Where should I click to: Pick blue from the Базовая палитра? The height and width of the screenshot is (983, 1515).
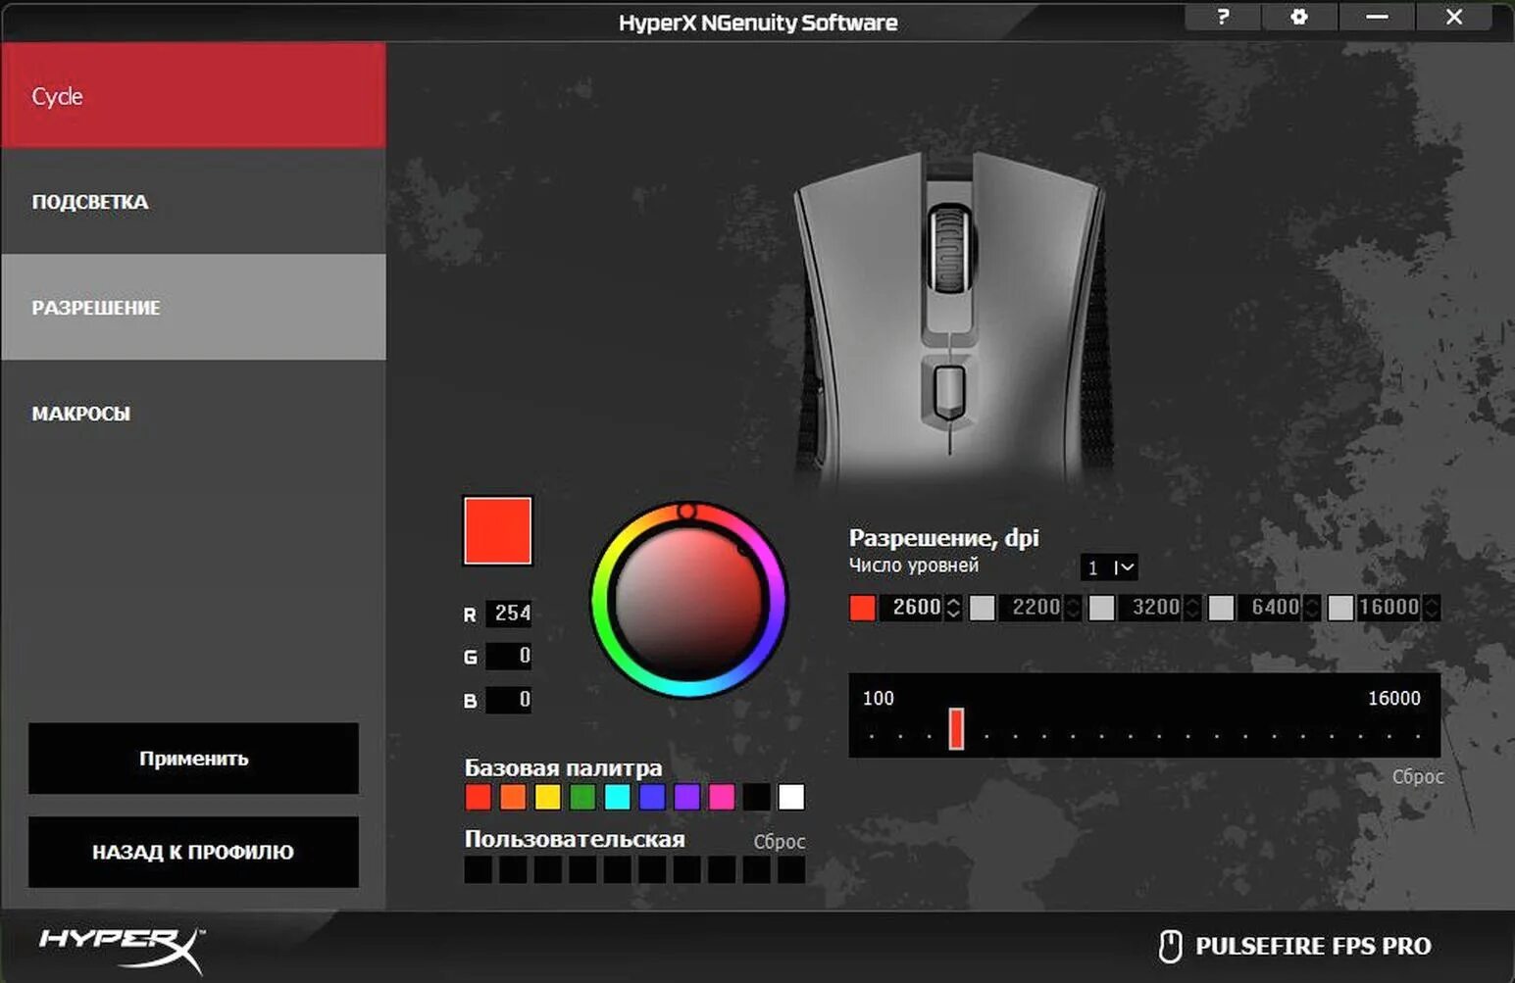coord(652,797)
